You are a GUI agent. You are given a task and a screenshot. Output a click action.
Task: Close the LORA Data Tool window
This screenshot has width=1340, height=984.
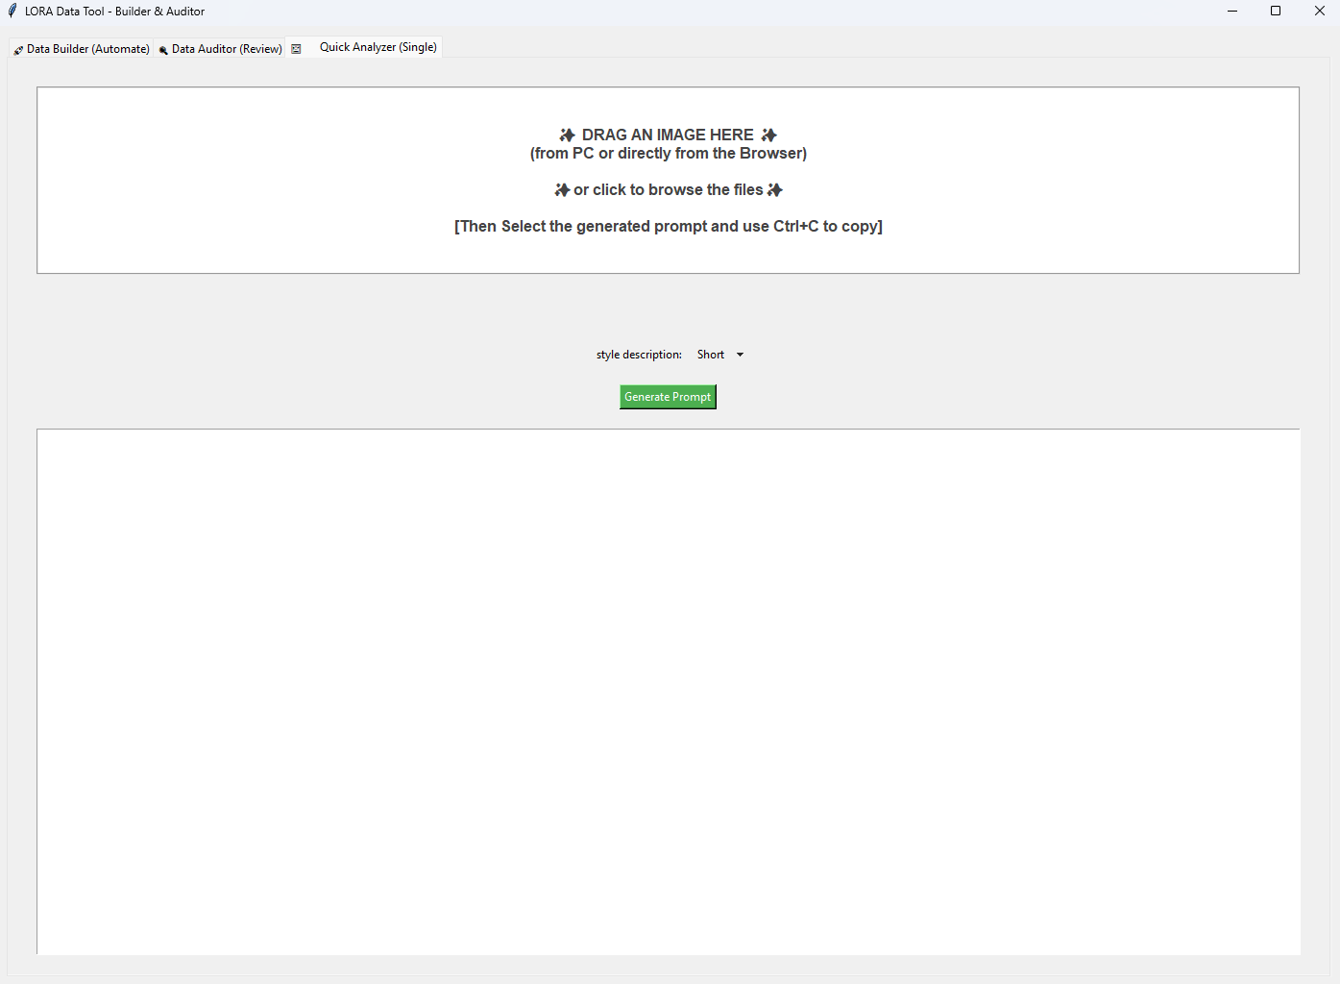coord(1319,12)
